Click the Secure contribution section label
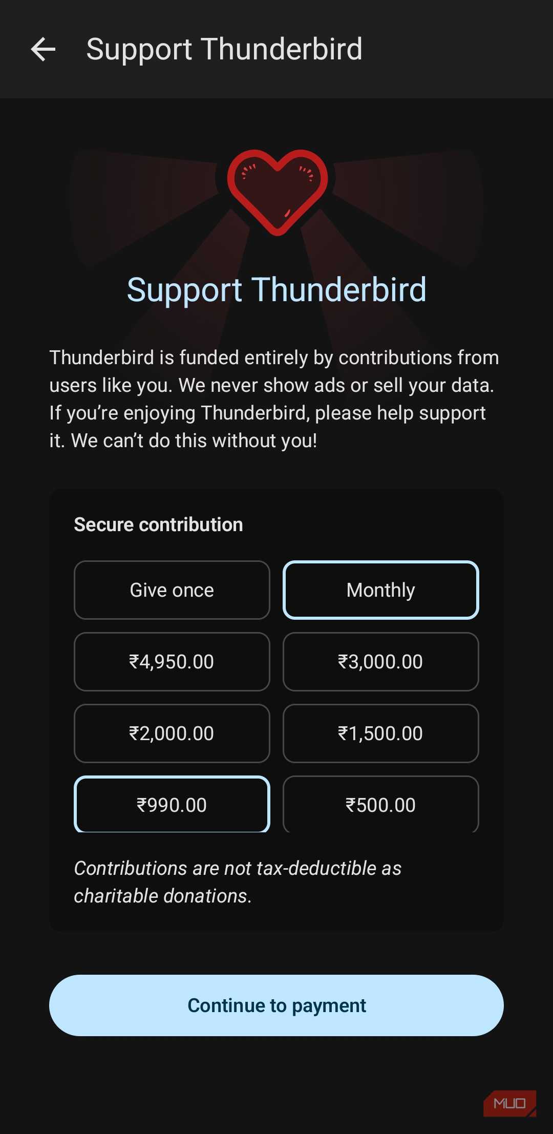This screenshot has height=1134, width=553. tap(158, 524)
